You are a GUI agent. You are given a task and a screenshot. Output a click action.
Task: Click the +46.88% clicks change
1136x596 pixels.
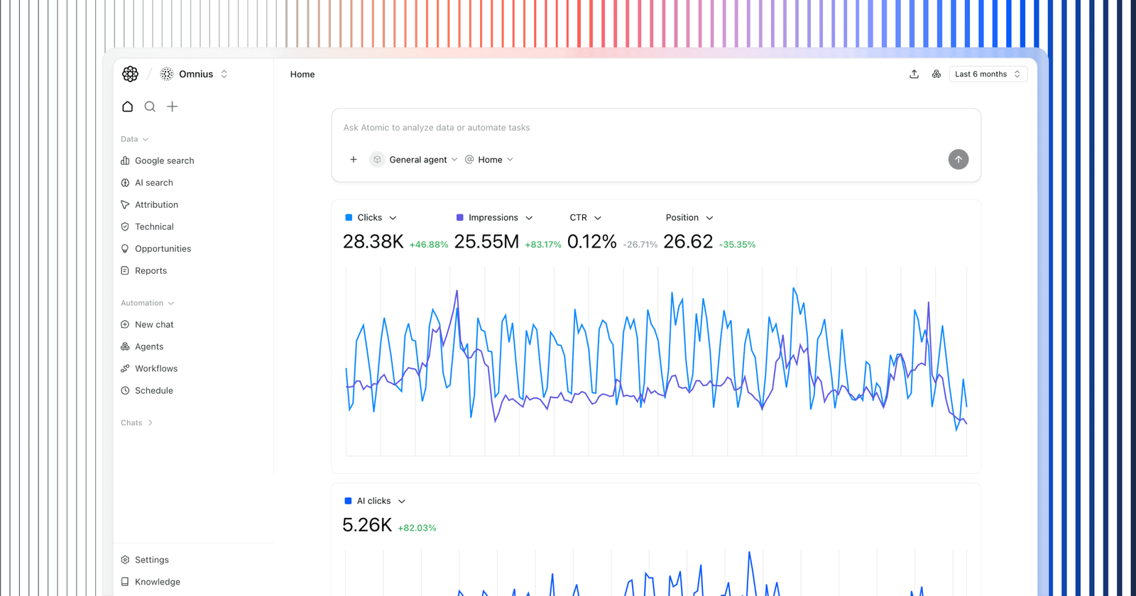pos(429,245)
